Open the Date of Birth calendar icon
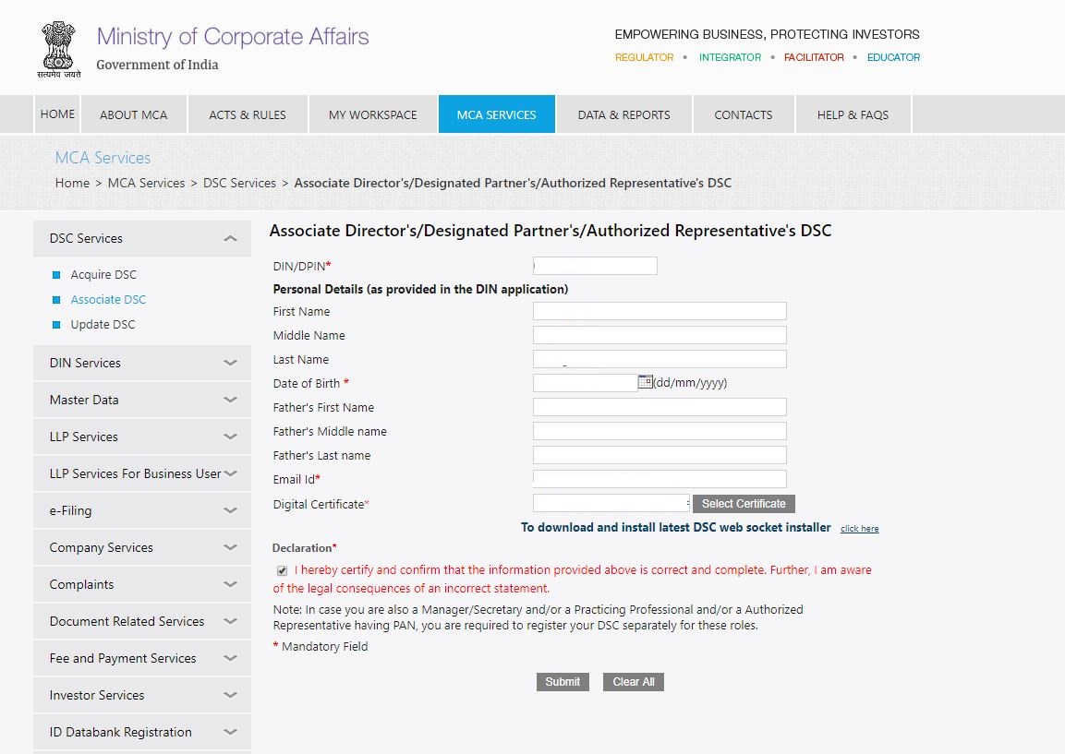 click(645, 382)
